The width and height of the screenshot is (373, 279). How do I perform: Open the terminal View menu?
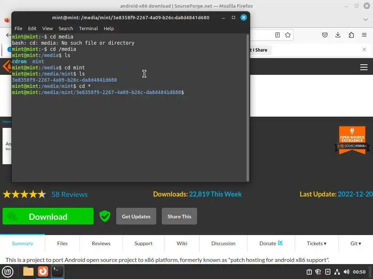tap(48, 28)
